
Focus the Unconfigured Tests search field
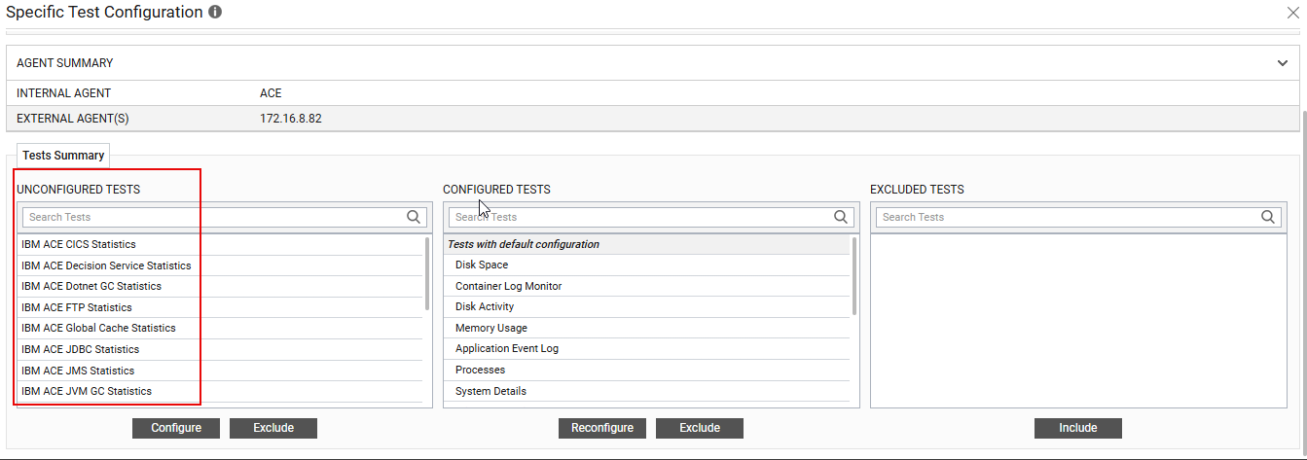pyautogui.click(x=209, y=217)
